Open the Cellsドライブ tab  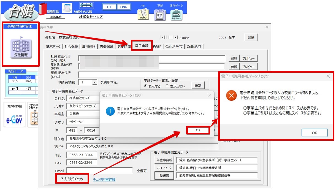point(174,47)
